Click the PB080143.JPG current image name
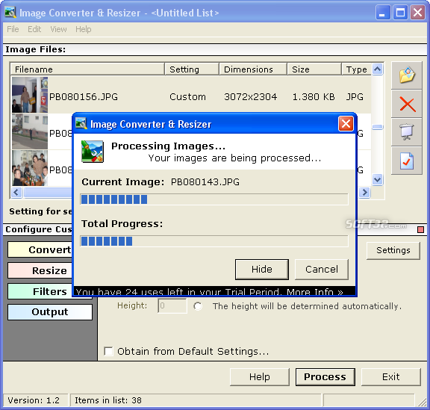The image size is (430, 410). pos(205,182)
